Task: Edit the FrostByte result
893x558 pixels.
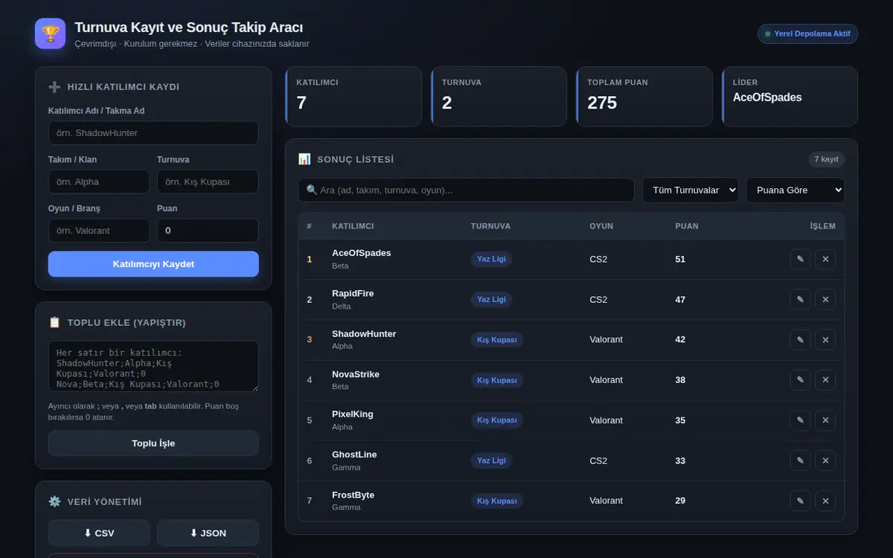Action: click(x=800, y=501)
